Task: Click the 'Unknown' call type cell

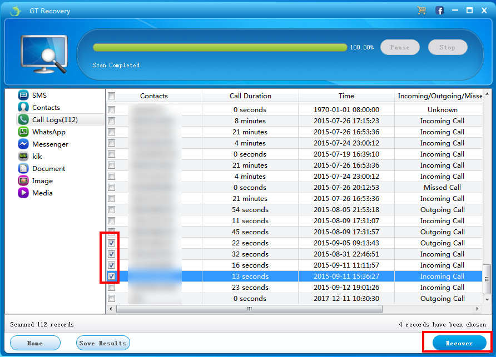Action: (439, 109)
